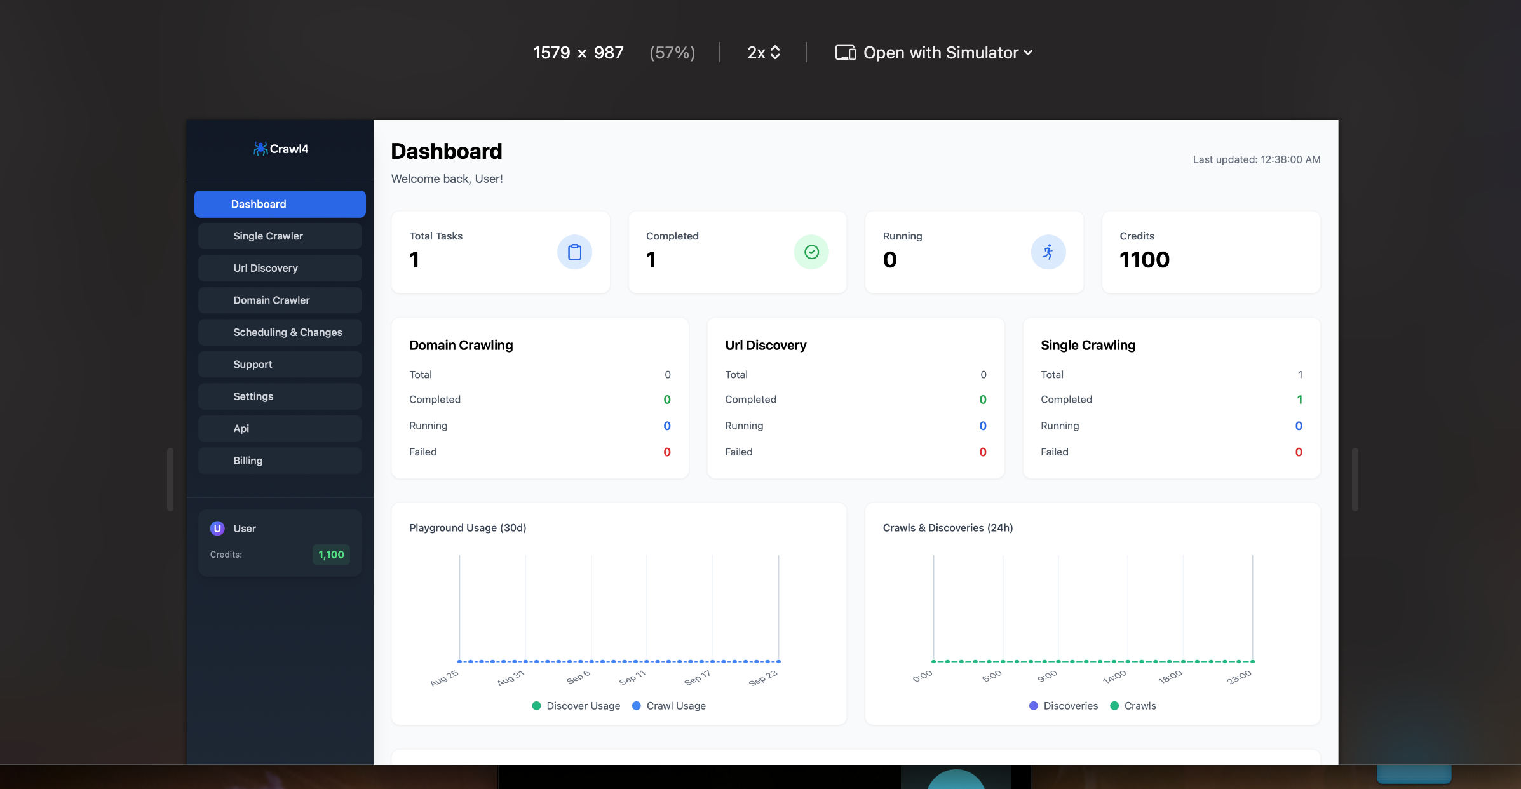Open the Api page from sidebar
Viewport: 1521px width, 789px height.
coord(280,428)
